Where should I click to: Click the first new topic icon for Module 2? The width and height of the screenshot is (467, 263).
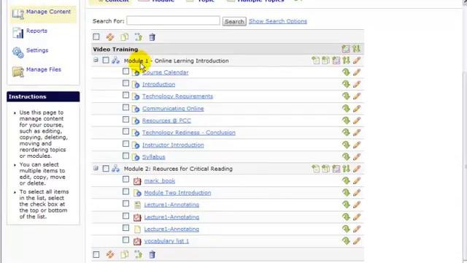coord(315,169)
